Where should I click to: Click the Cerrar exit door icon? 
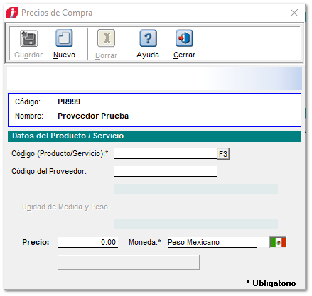(x=184, y=38)
